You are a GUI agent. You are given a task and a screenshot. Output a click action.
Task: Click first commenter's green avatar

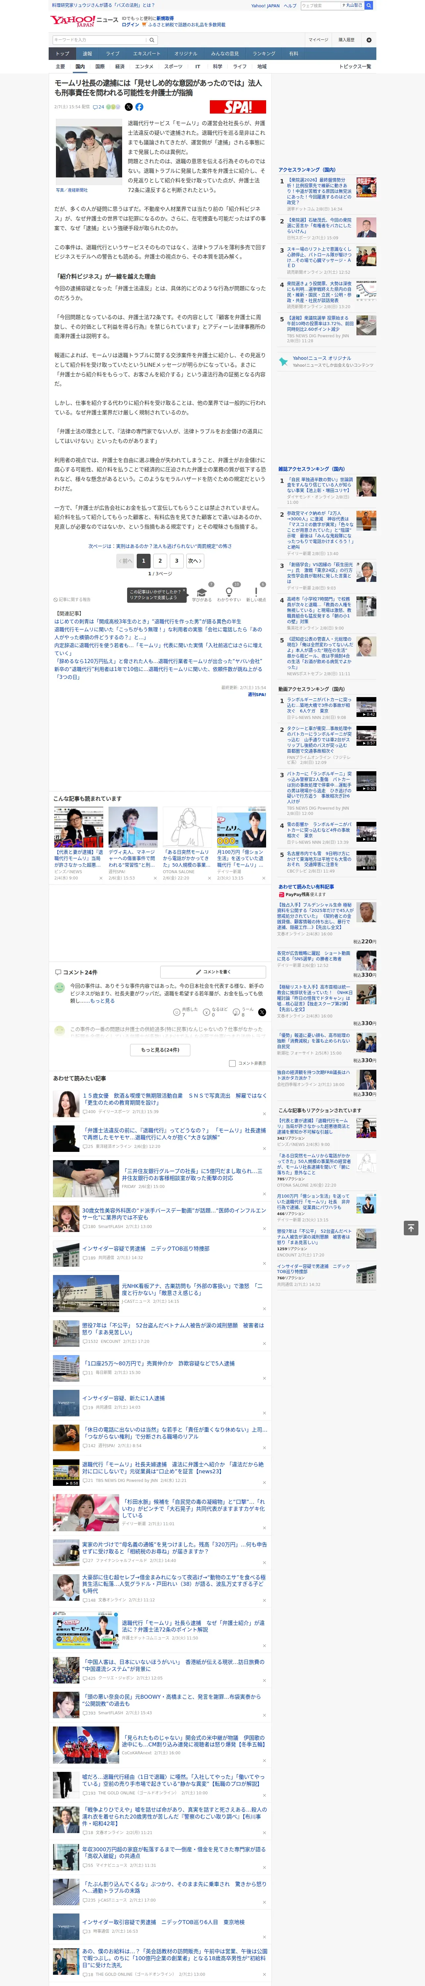pyautogui.click(x=59, y=988)
